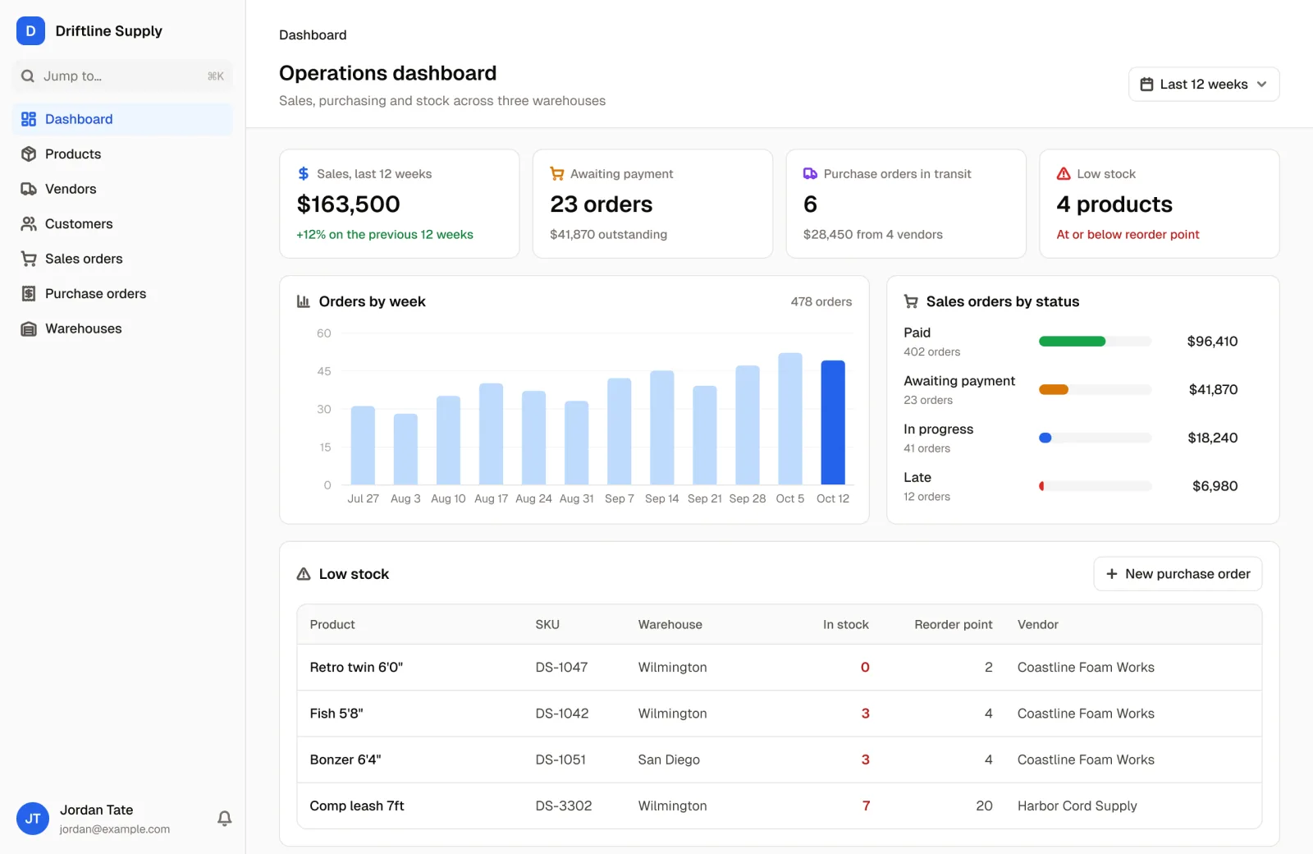Open the Last 12 weeks dropdown
The height and width of the screenshot is (854, 1313).
(x=1204, y=84)
